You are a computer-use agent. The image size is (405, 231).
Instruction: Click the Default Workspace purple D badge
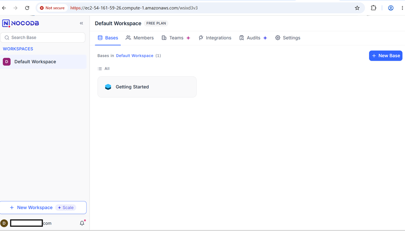pyautogui.click(x=7, y=62)
